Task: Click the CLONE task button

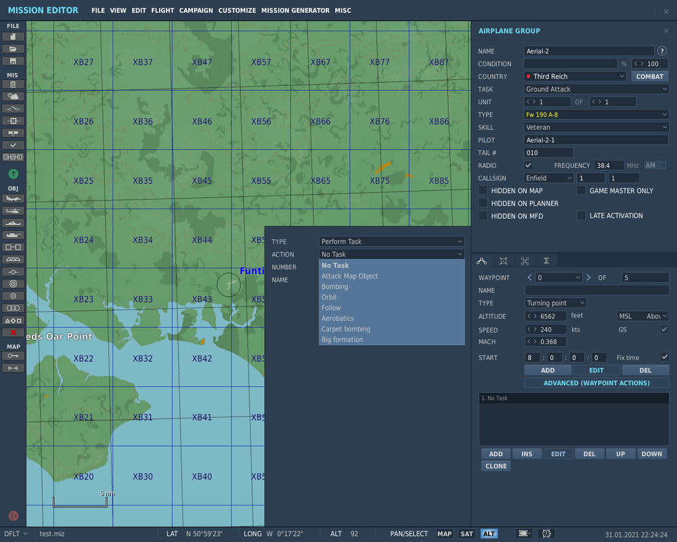Action: tap(496, 466)
